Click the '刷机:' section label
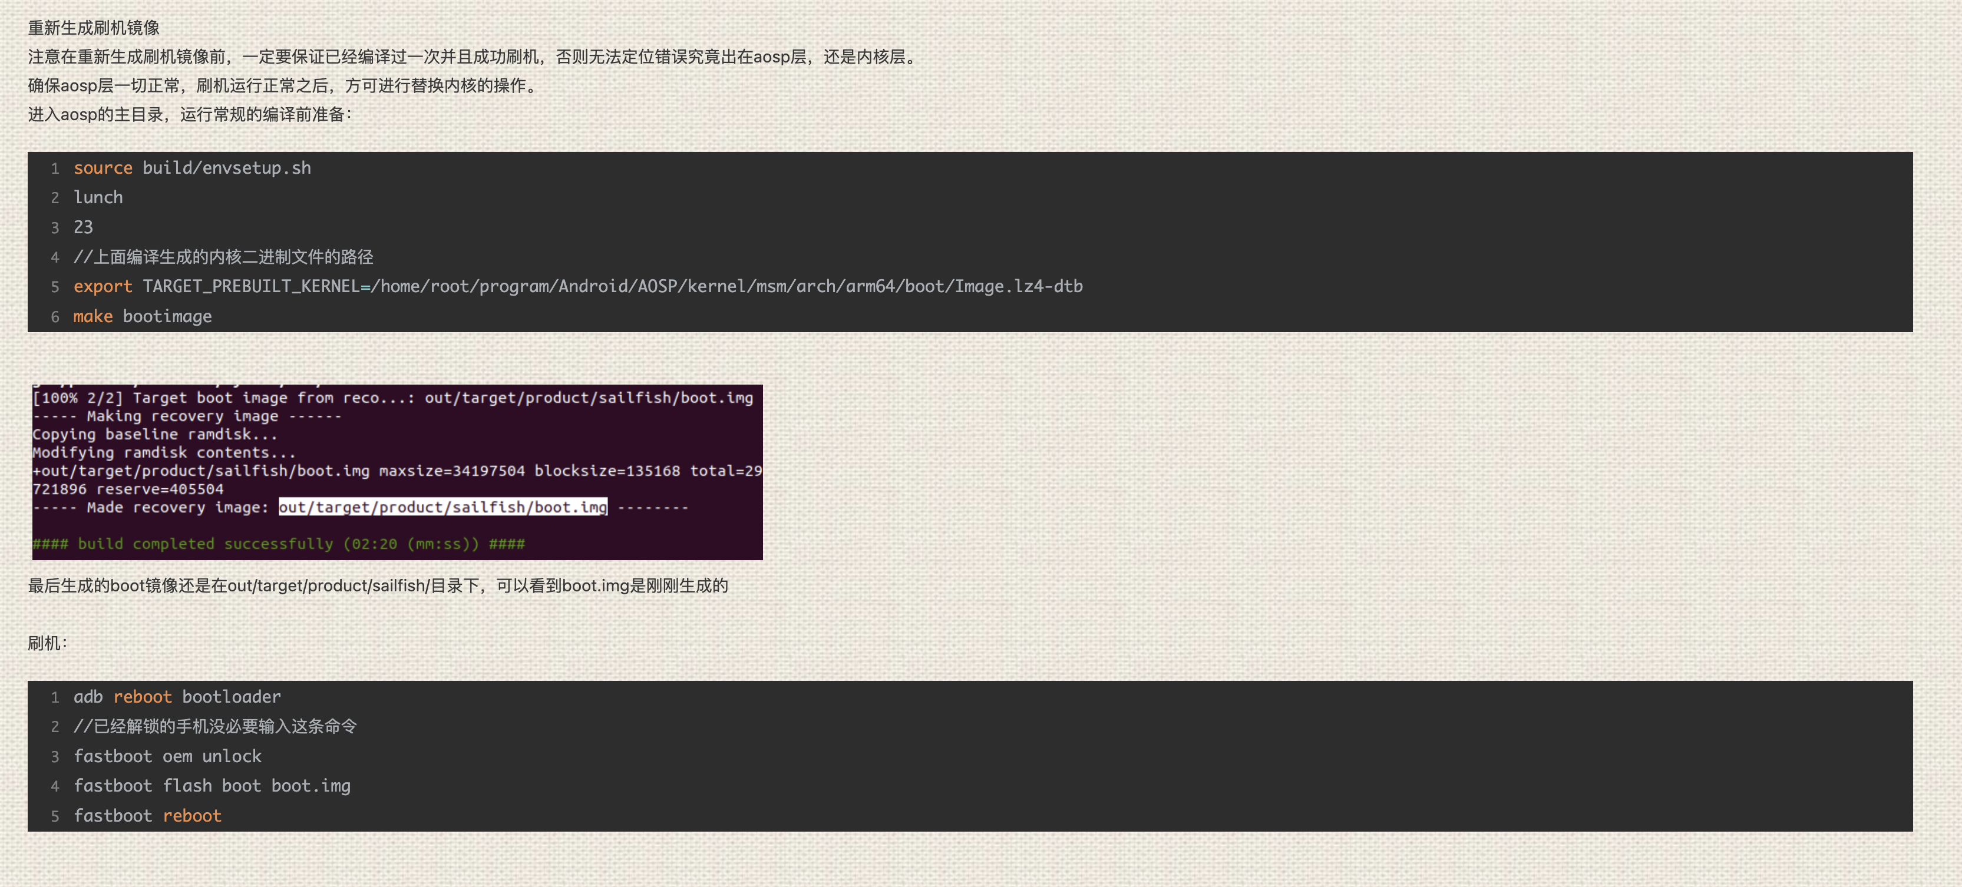 (47, 644)
